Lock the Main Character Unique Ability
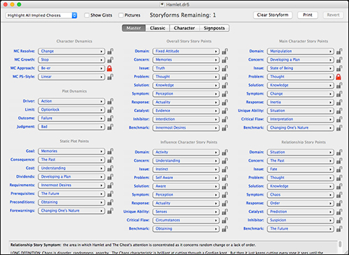349x255 pixels. [339, 111]
